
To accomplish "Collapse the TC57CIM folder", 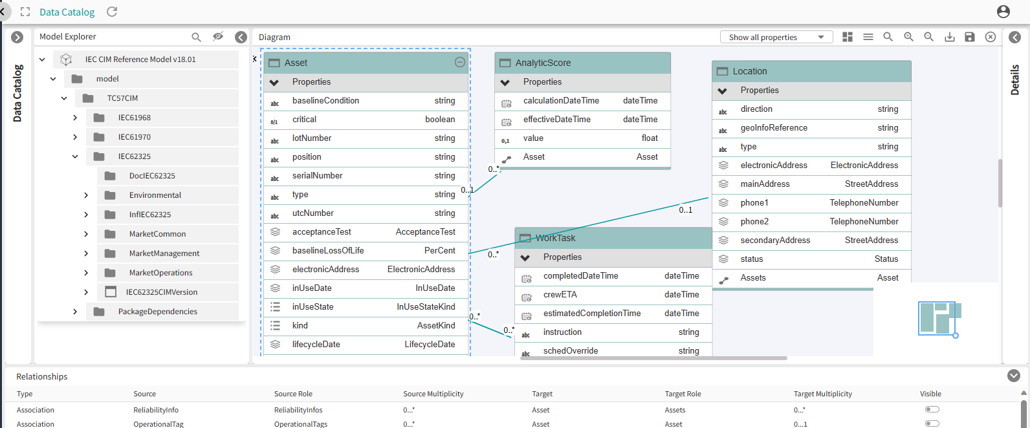I will coord(64,98).
